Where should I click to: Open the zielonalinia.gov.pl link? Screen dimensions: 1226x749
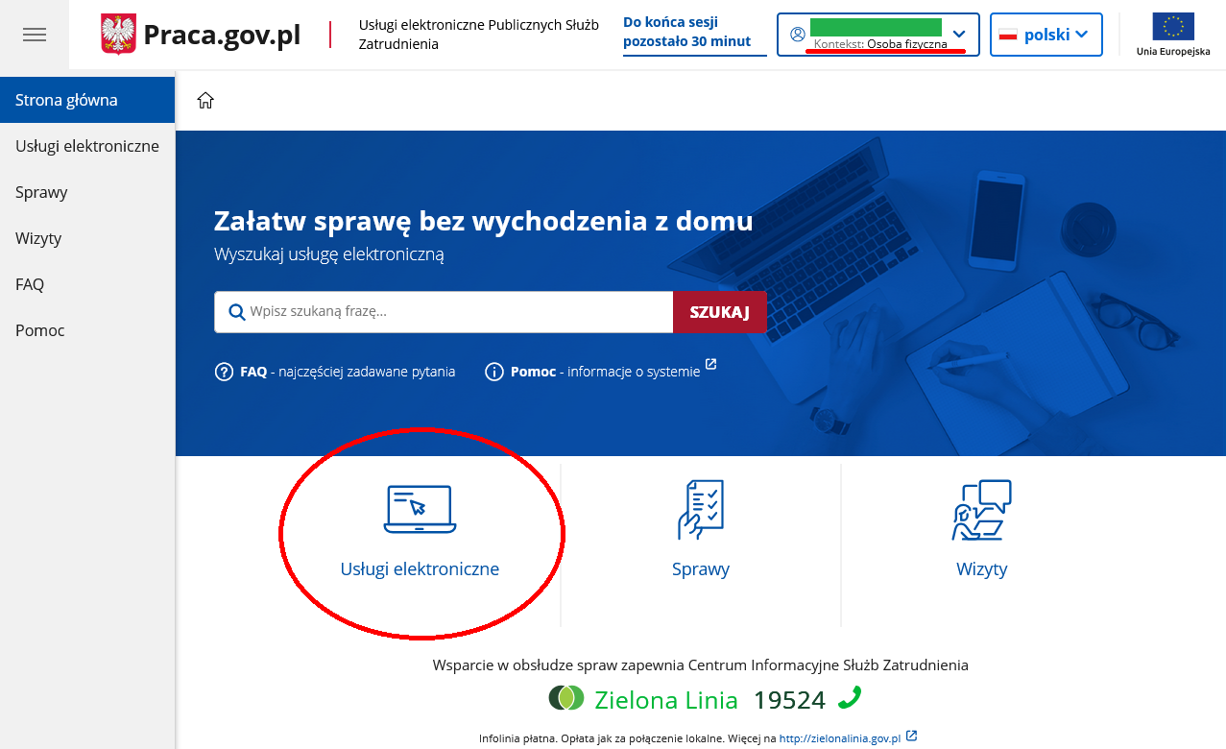click(840, 738)
